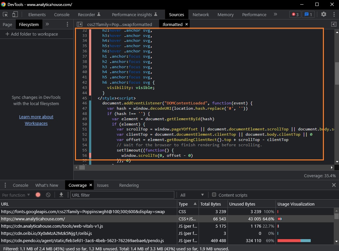Sort by Usage Visualization column header

(x=305, y=204)
